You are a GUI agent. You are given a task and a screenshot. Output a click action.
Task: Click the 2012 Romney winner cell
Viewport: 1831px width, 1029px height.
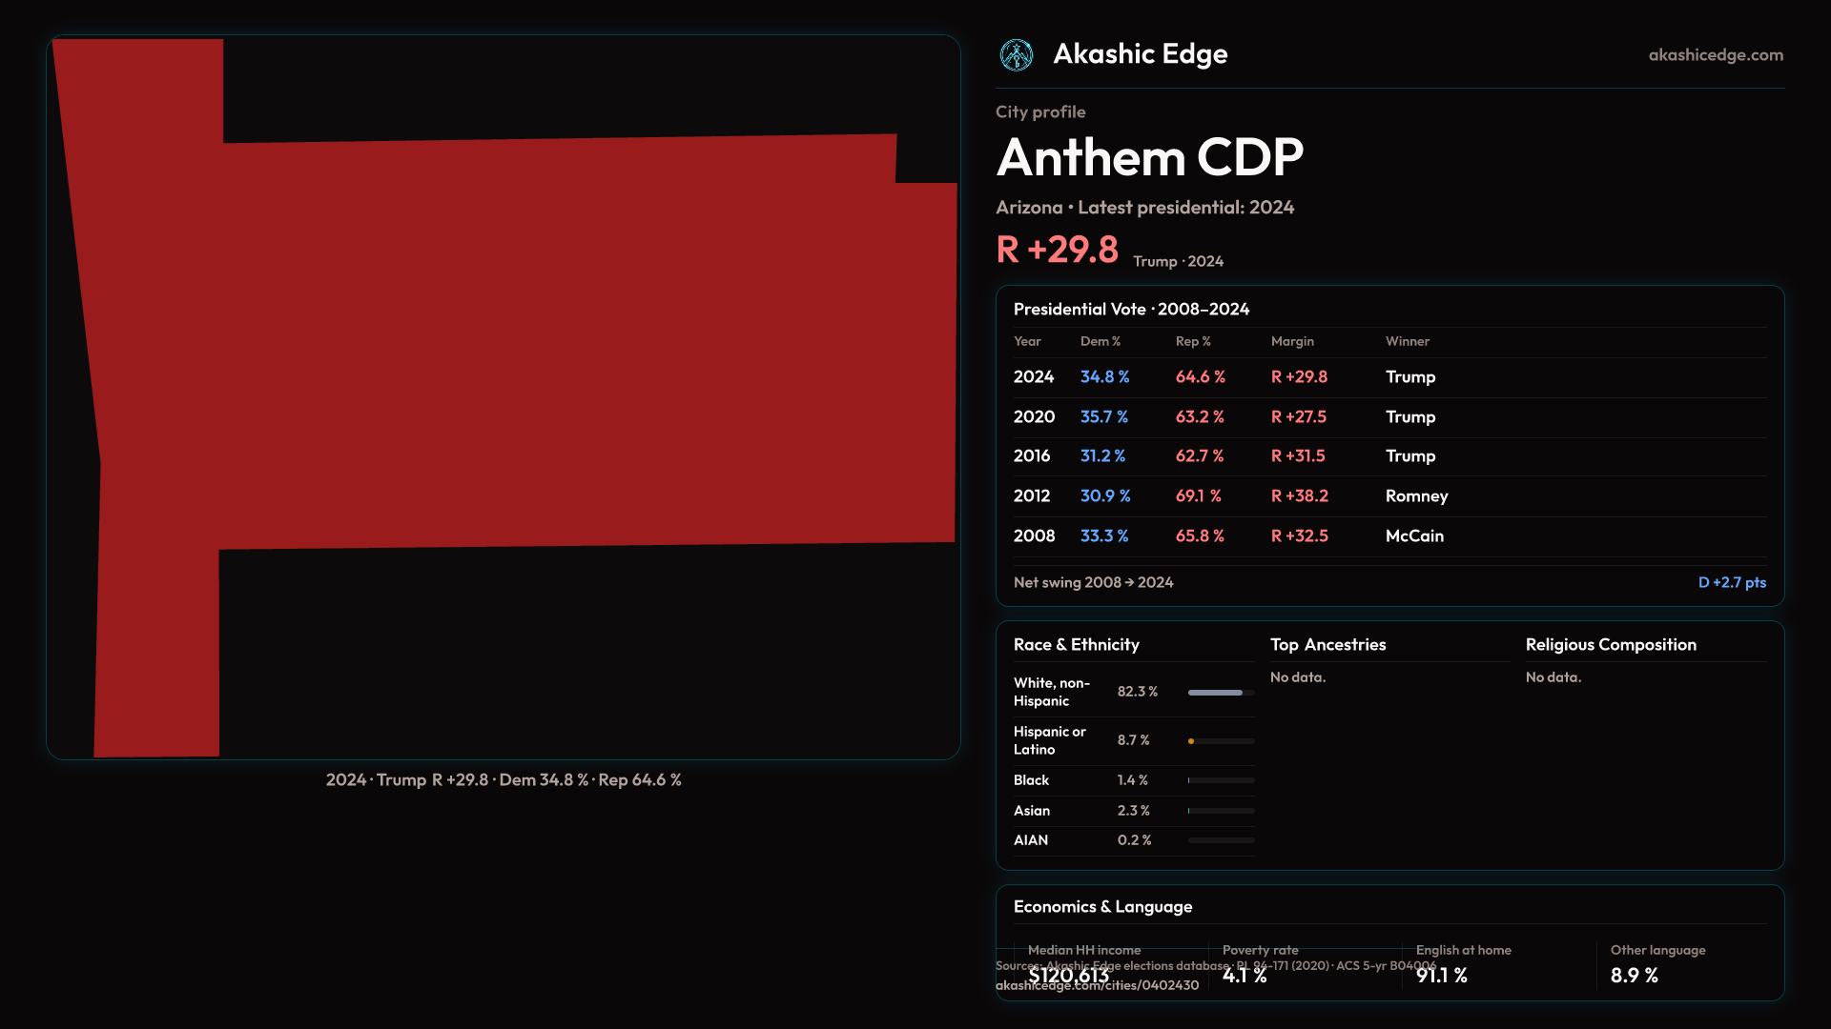coord(1415,496)
